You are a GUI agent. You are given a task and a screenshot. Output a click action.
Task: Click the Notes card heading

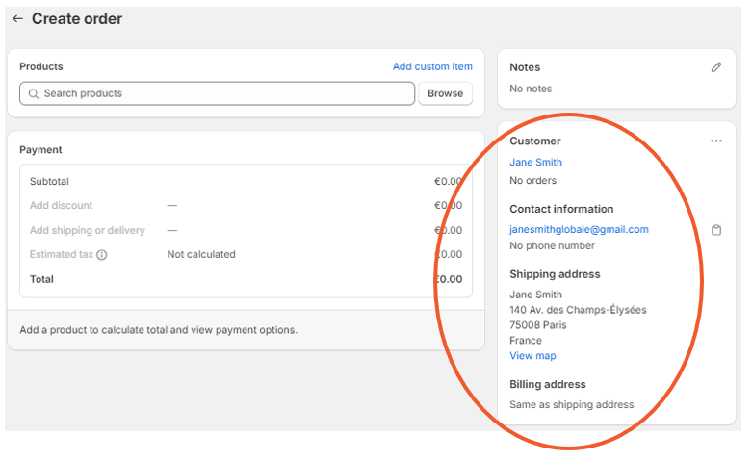(x=525, y=67)
